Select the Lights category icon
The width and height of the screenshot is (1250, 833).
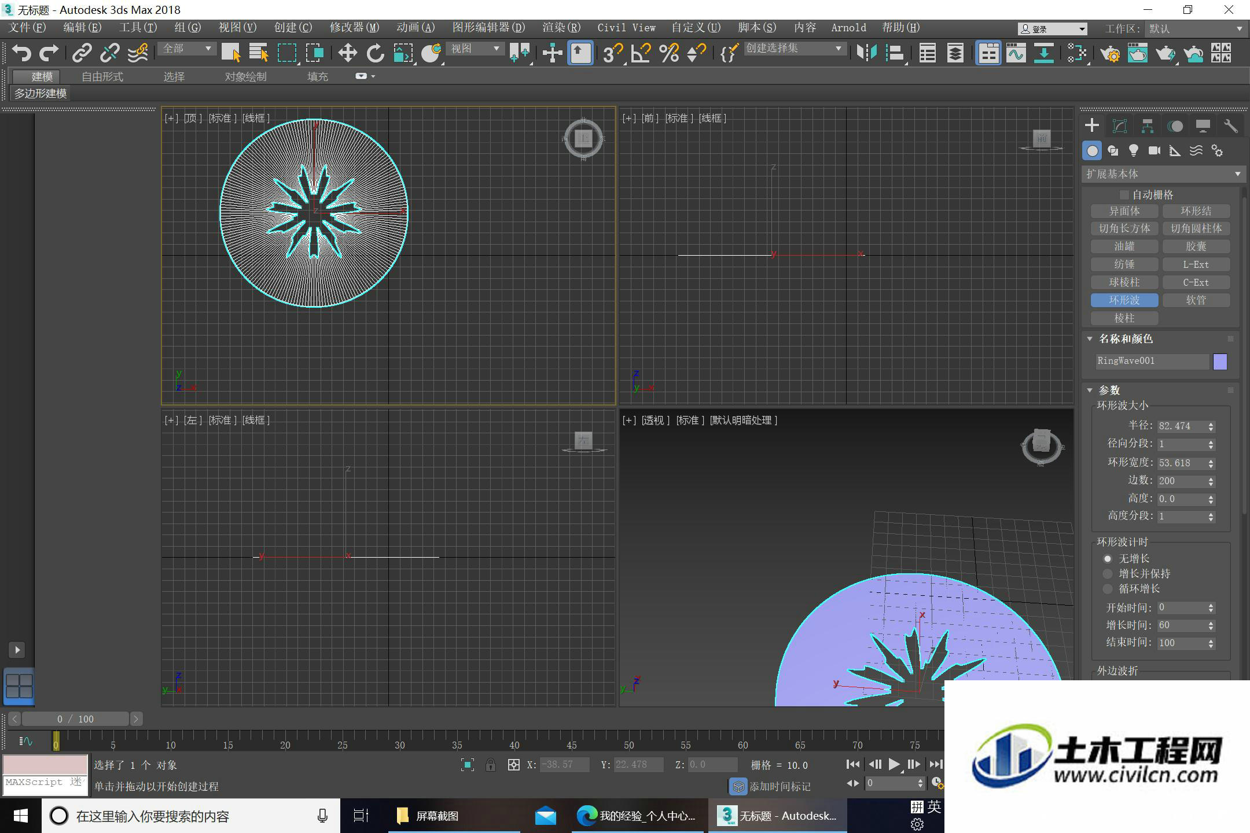click(1133, 151)
